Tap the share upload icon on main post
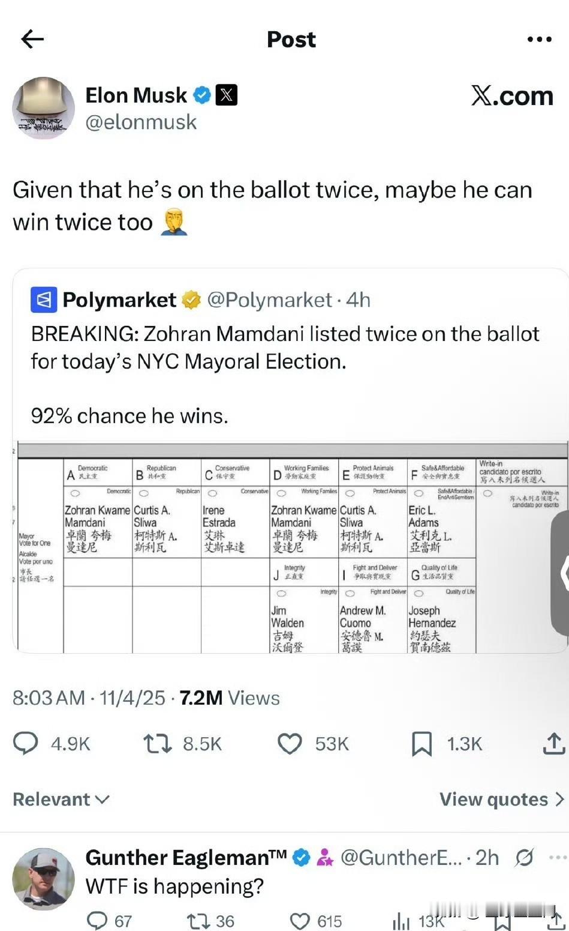569x931 pixels. click(x=553, y=744)
